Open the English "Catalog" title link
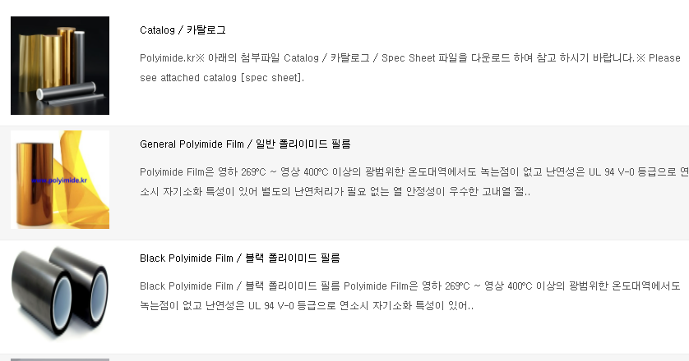Screen dimensions: 689x361 (x=157, y=30)
